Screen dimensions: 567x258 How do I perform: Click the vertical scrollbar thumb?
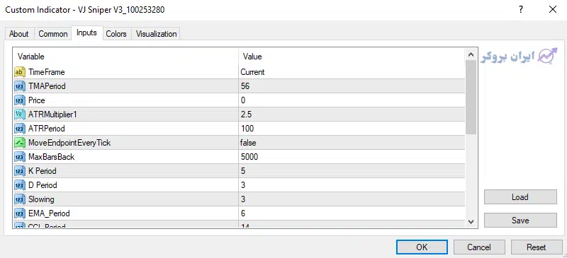click(x=471, y=98)
